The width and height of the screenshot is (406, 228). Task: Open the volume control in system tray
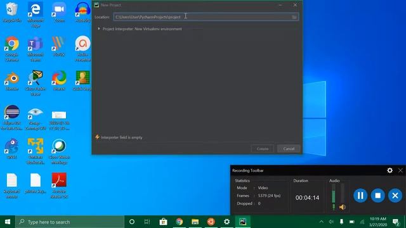click(331, 222)
